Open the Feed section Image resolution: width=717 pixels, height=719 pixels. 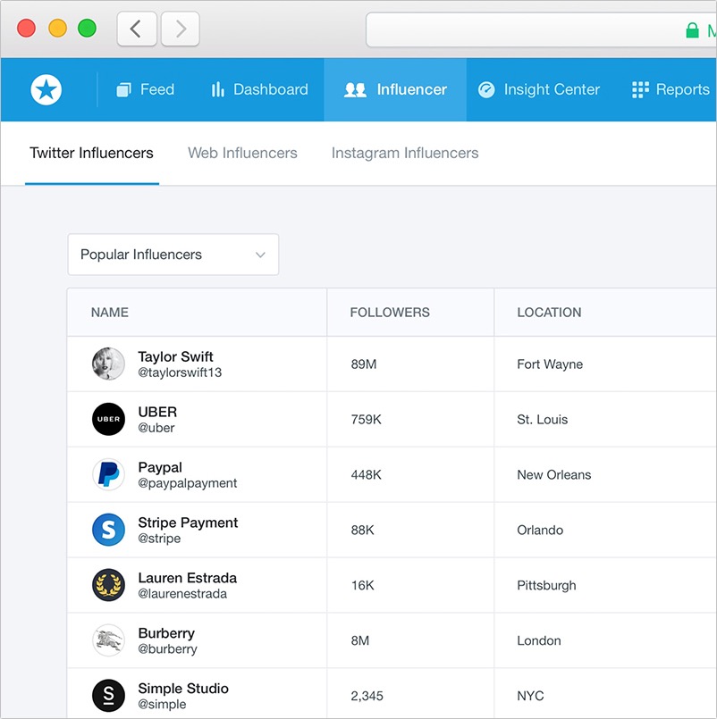(x=146, y=89)
